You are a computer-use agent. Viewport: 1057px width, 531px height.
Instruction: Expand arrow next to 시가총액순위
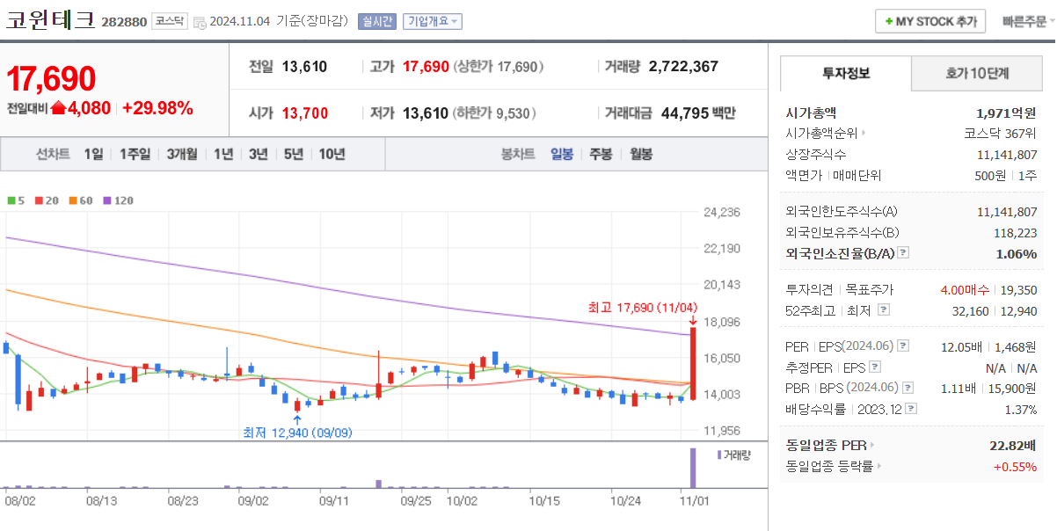864,134
